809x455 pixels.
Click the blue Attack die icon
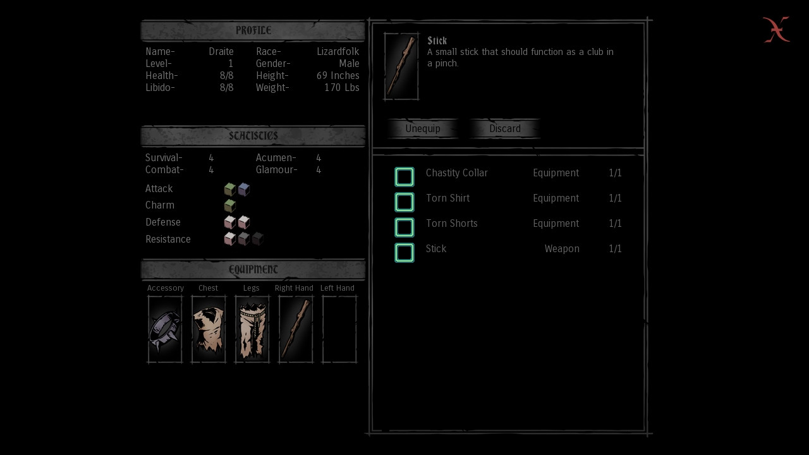coord(244,189)
